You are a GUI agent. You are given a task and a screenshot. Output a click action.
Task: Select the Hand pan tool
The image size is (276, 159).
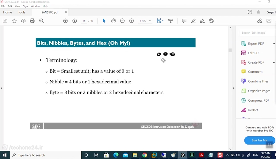click(113, 21)
